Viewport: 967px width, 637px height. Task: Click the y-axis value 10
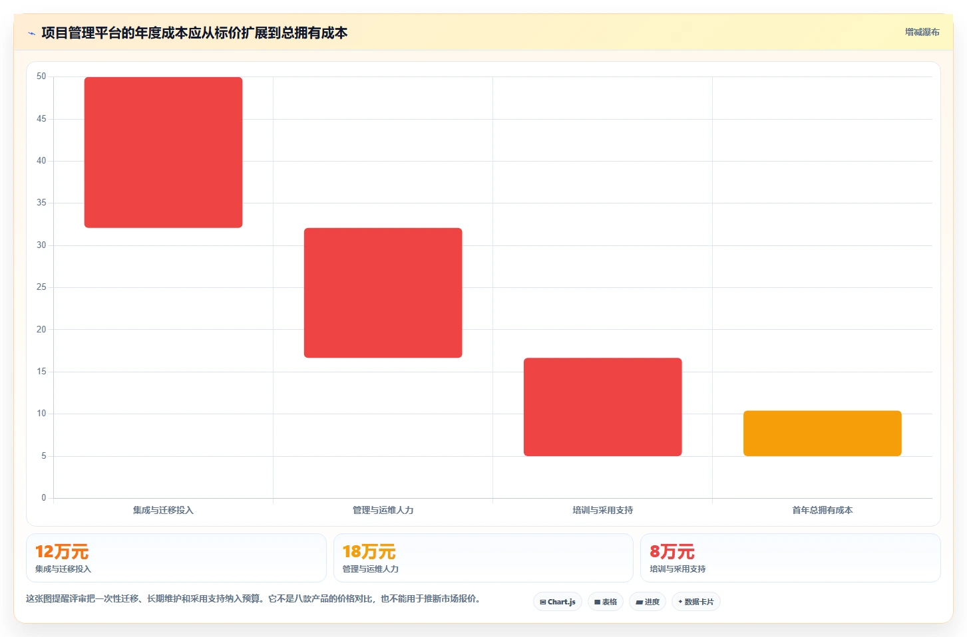pyautogui.click(x=41, y=414)
